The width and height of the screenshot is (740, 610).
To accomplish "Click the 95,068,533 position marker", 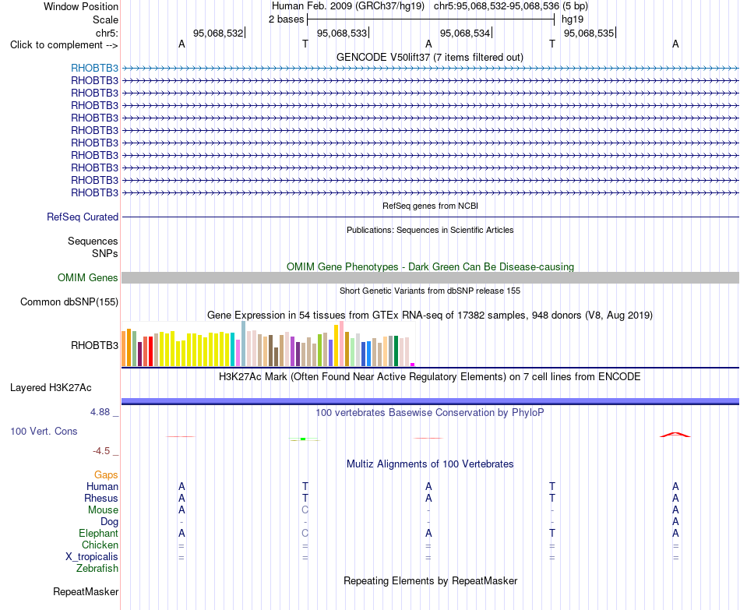I will coord(342,33).
